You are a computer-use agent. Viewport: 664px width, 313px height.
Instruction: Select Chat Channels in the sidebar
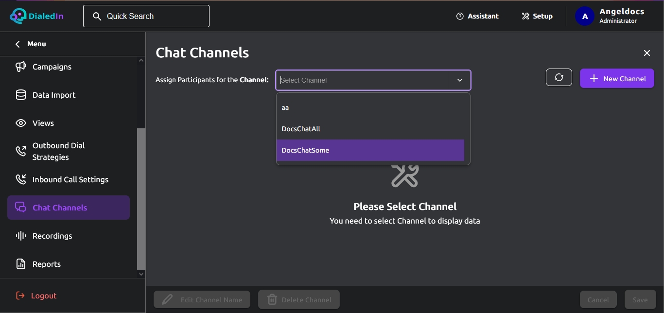(x=69, y=208)
